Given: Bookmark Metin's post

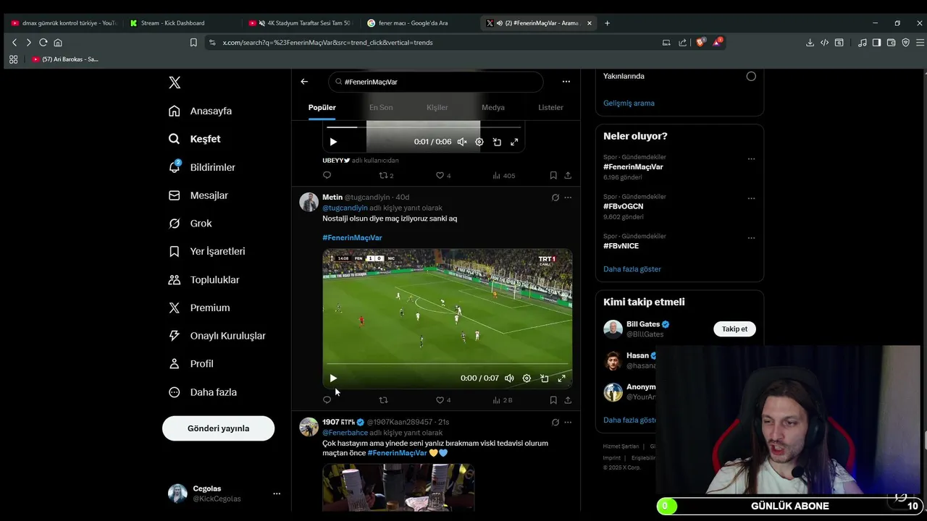Looking at the screenshot, I should tap(553, 400).
